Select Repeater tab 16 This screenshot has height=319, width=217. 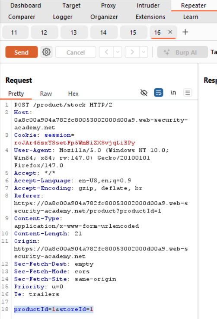[x=157, y=32]
